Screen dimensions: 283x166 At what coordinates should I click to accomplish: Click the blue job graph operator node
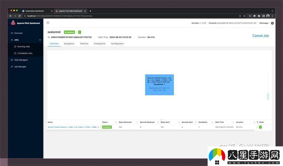coord(159,85)
